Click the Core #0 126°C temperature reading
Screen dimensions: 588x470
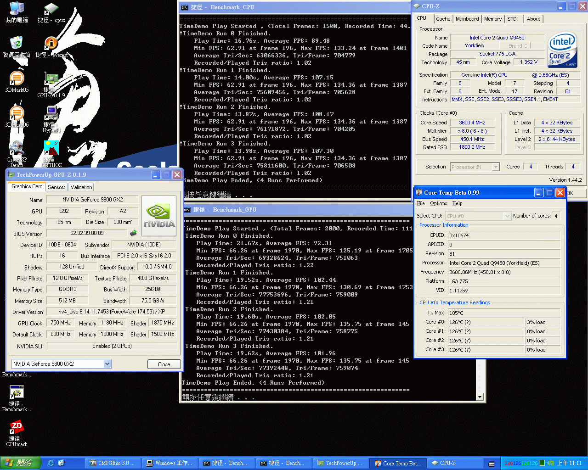486,322
